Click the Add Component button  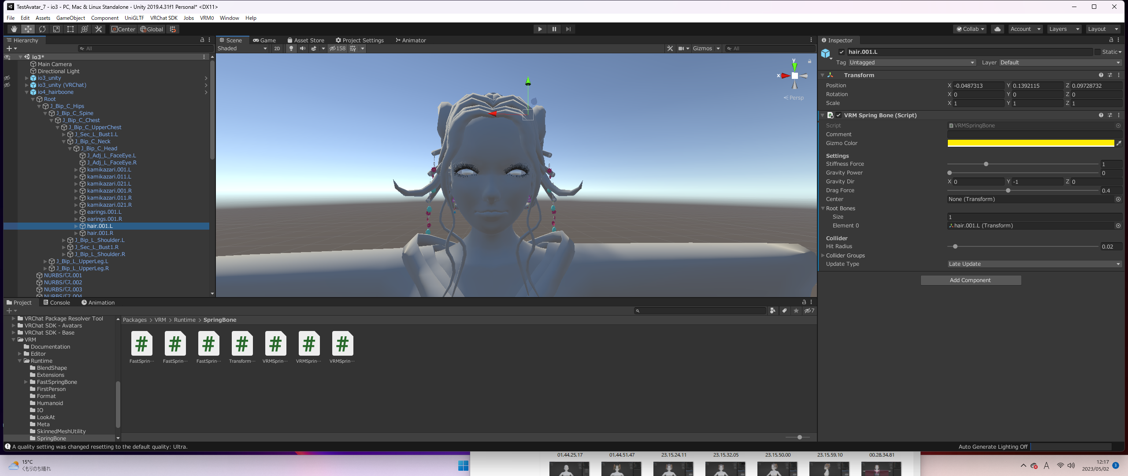tap(970, 280)
